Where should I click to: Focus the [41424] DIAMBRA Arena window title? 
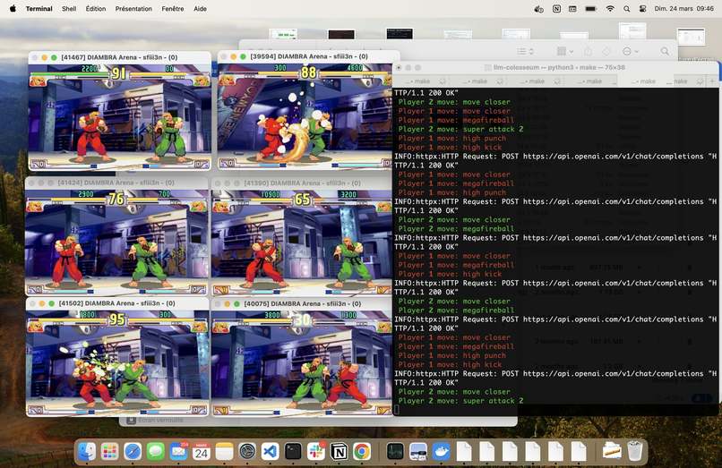116,183
